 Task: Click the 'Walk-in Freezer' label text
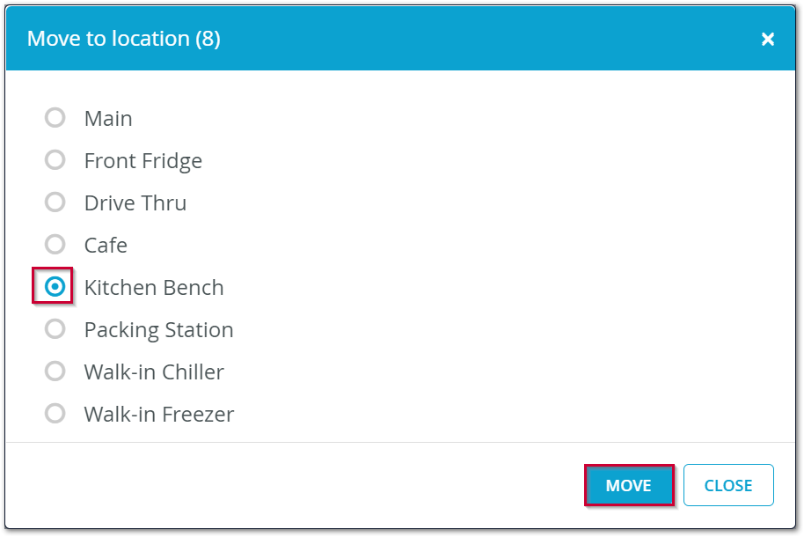click(x=158, y=414)
